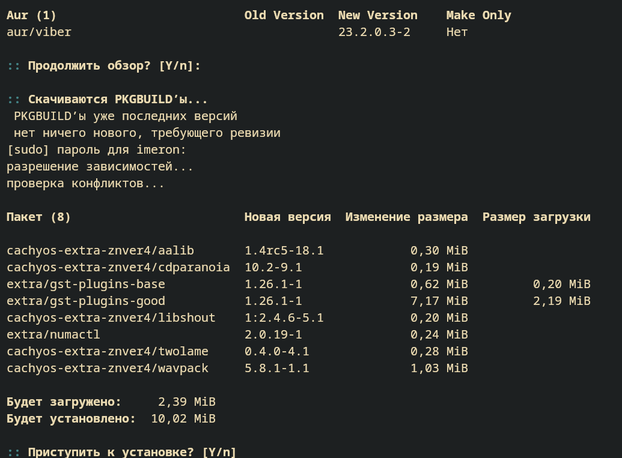Screen dimensions: 622x458
Task: Click the cachyos-extra-znver4/twolame package entry
Action: click(x=108, y=351)
